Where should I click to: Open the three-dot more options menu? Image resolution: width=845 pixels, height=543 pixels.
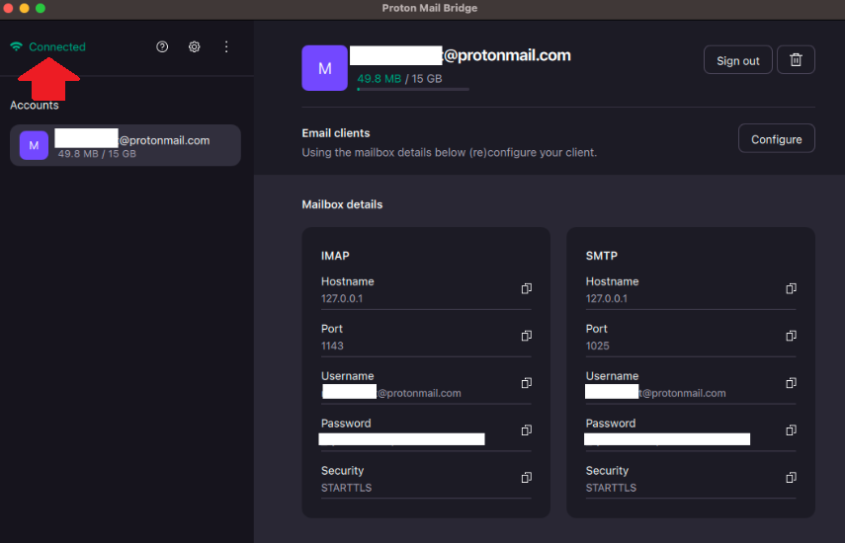[226, 46]
